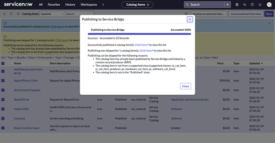Click the info icon in yellow banner
This screenshot has width=275, height=143.
(x=5, y=37)
